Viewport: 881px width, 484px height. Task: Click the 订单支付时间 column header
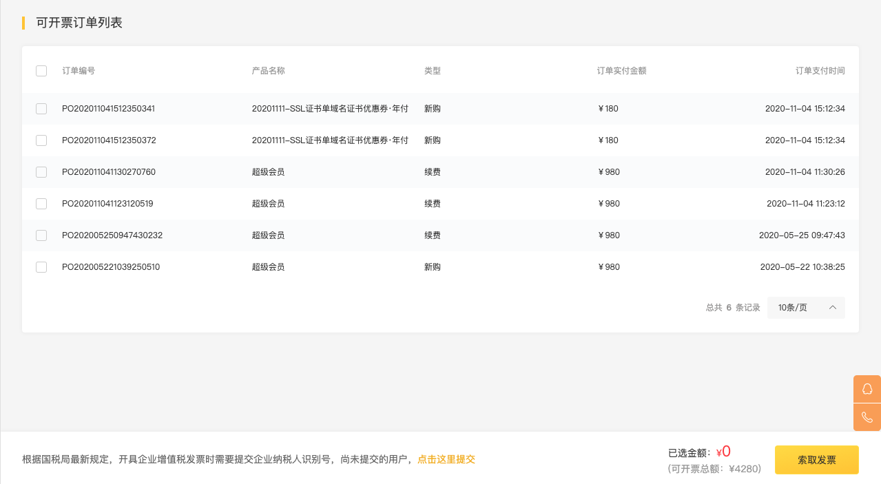coord(820,71)
